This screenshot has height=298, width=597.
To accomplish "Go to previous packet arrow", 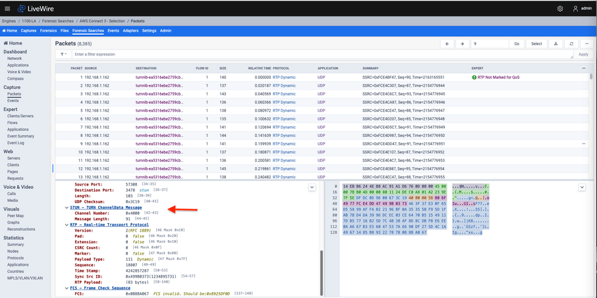I will coord(447,43).
